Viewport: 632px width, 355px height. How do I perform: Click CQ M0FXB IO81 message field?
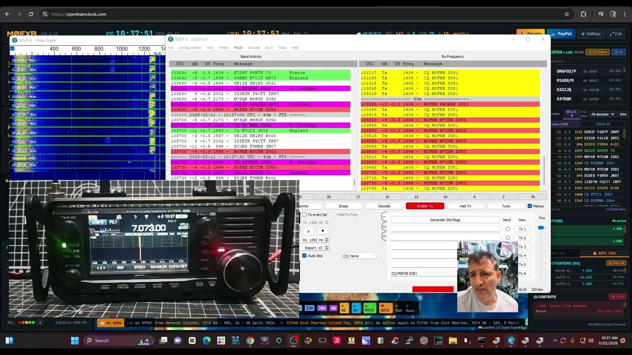point(423,274)
